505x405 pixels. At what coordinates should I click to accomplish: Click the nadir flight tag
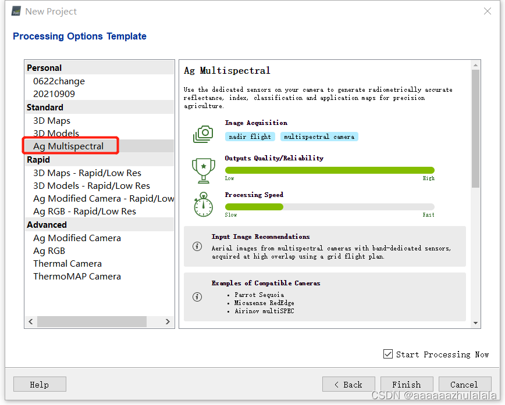pos(250,137)
